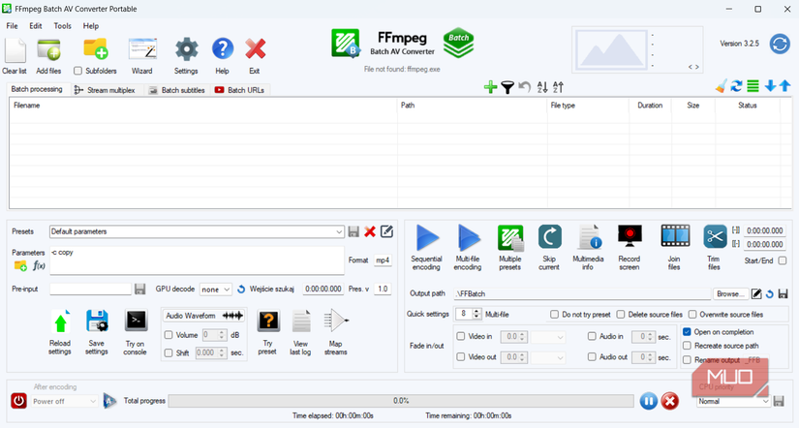Screen dimensions: 799x428
Task: Click the Help question mark icon
Action: [223, 49]
